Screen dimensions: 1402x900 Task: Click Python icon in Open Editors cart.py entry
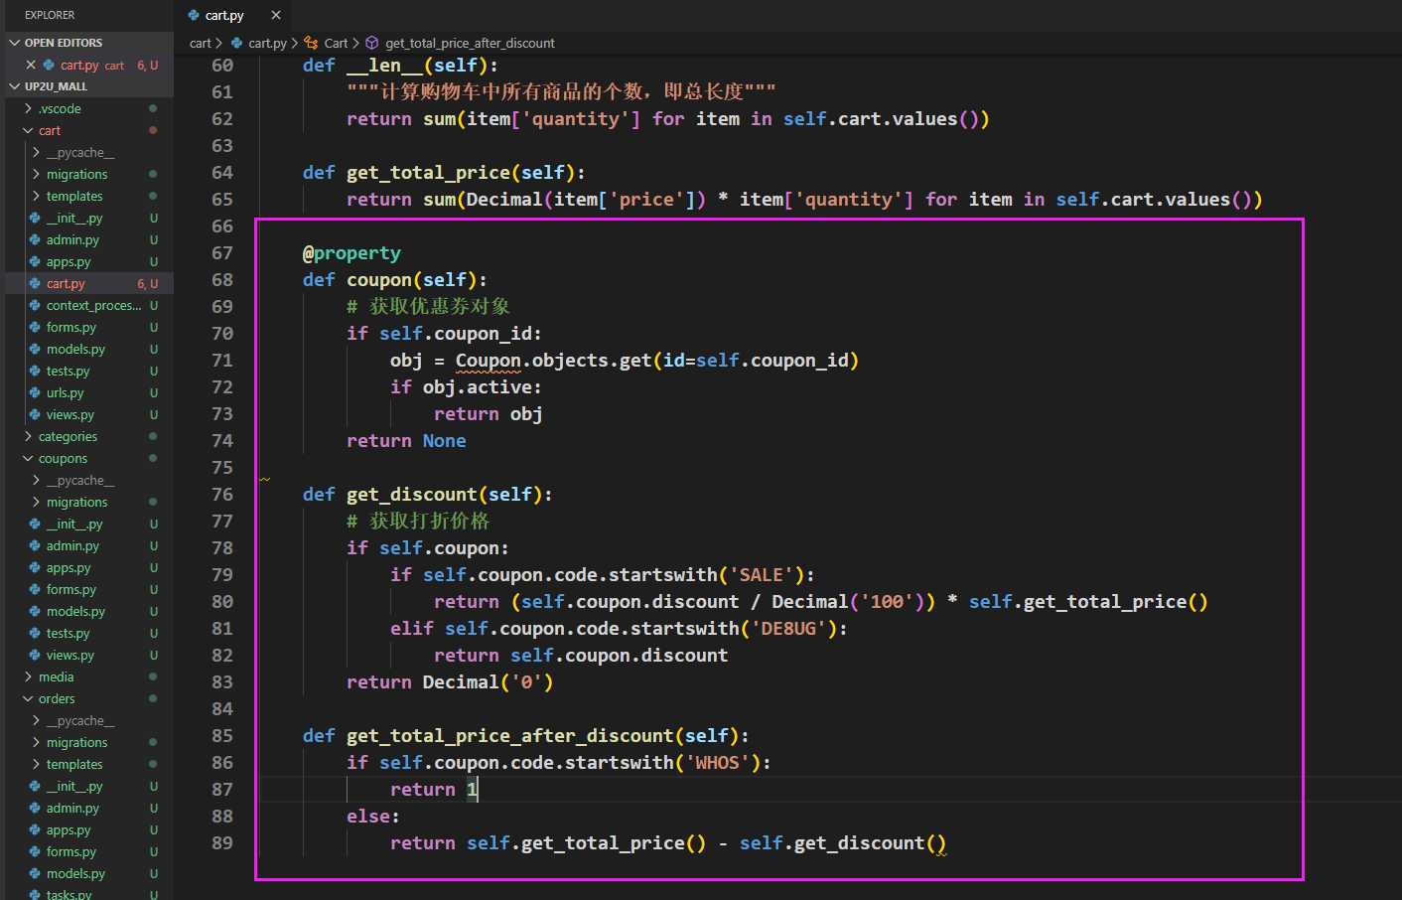(x=49, y=65)
